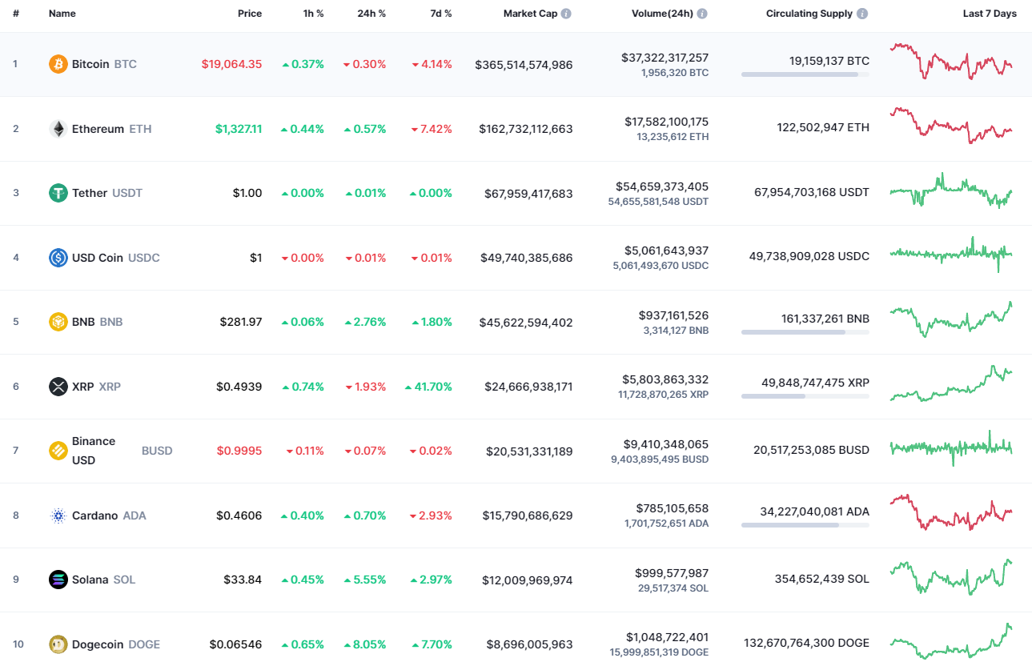Open Tether's 7-day sparkline chart
The height and width of the screenshot is (670, 1032).
[951, 191]
